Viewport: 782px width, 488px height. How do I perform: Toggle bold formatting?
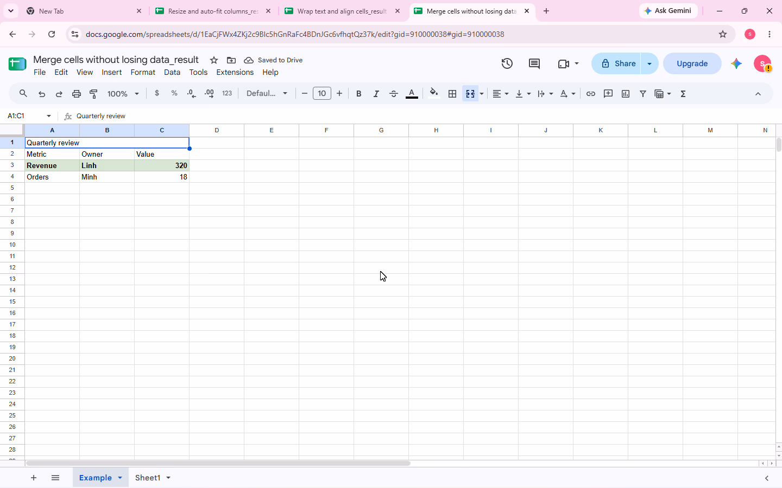(x=359, y=94)
